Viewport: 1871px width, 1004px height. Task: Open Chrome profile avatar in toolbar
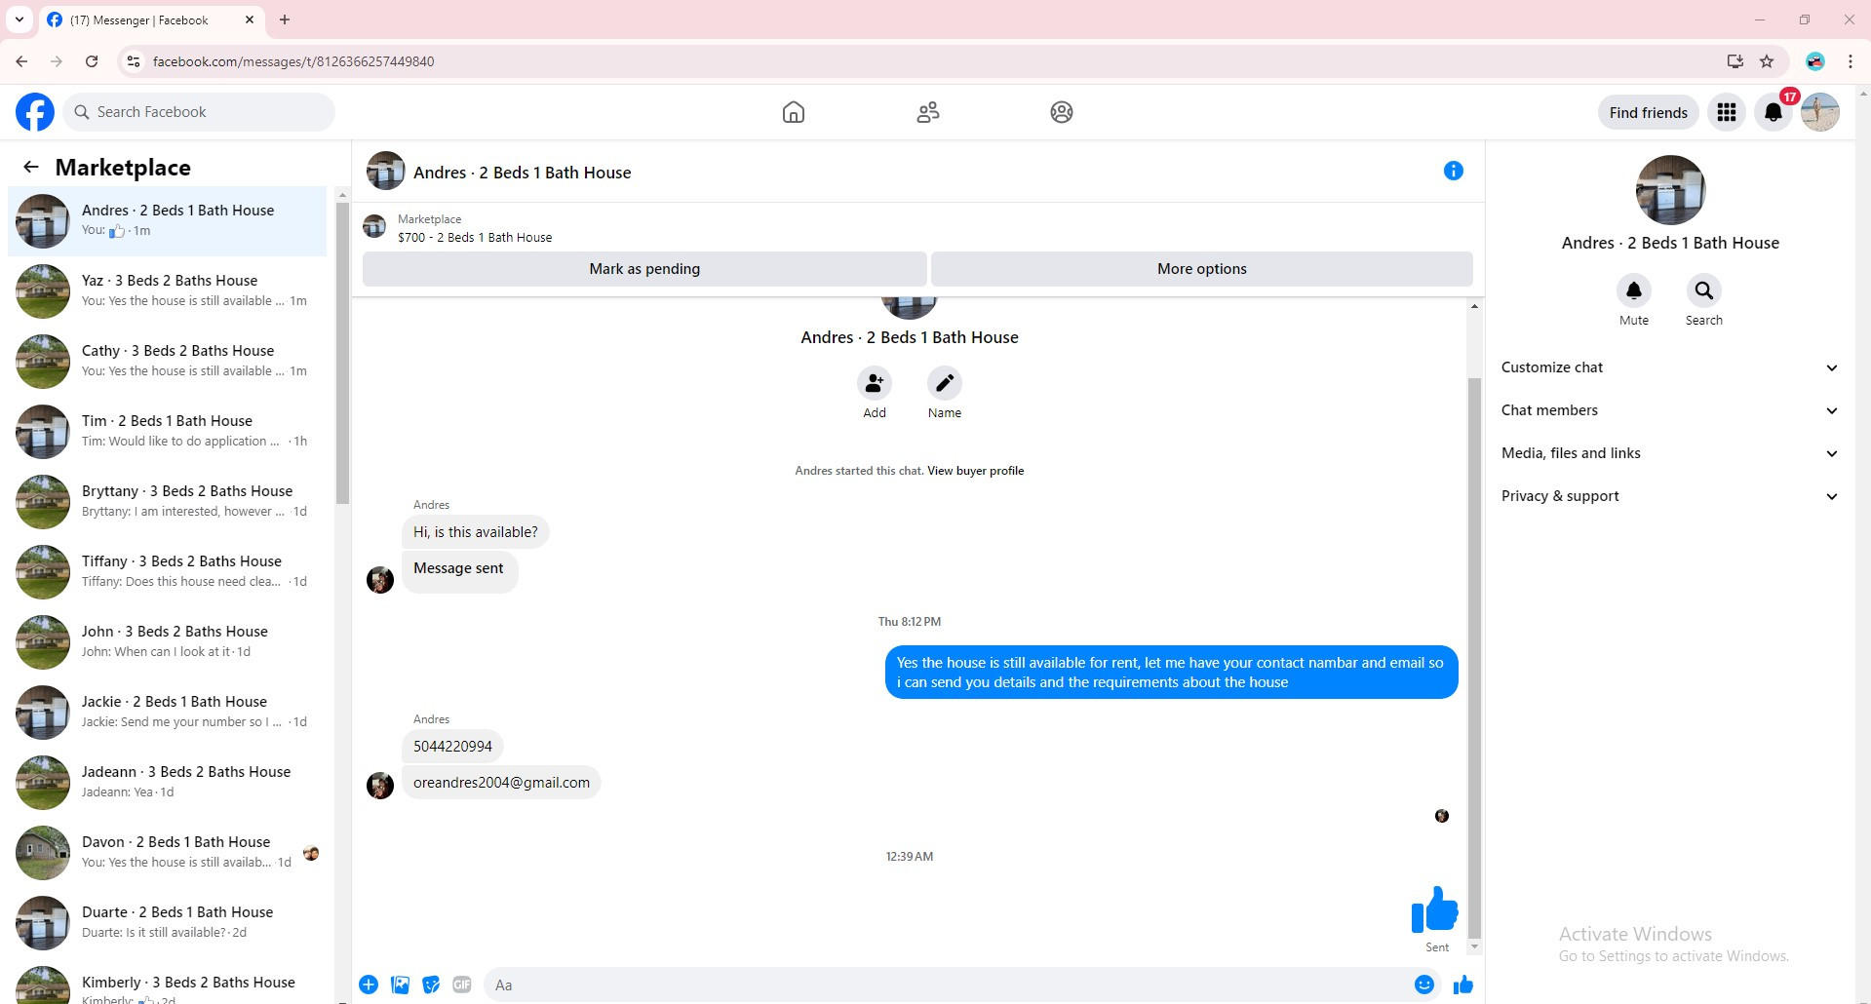(1814, 61)
